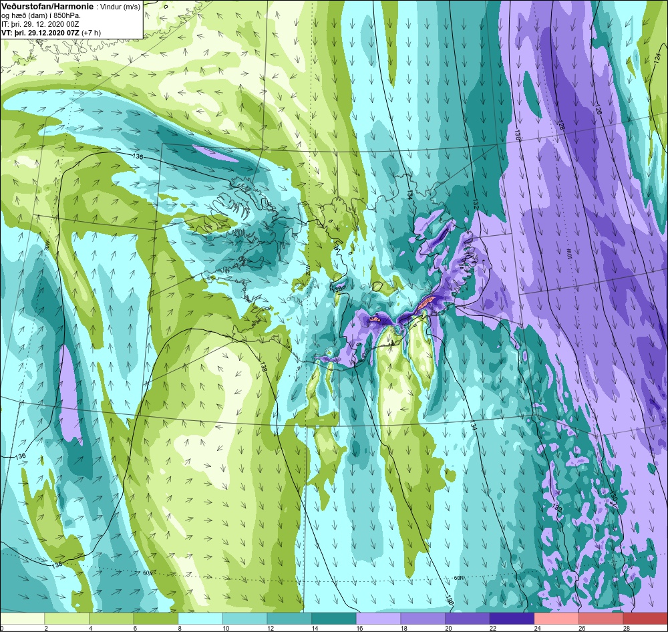
Task: Select the 24–26 m/s pink legend swatch
Action: click(556, 619)
